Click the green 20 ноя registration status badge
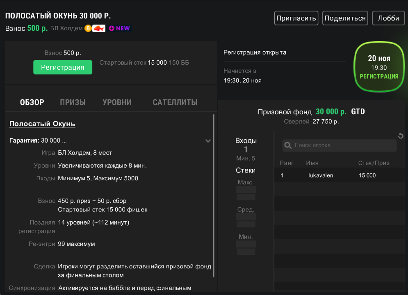Screen dimensions: 408x295 (378, 67)
